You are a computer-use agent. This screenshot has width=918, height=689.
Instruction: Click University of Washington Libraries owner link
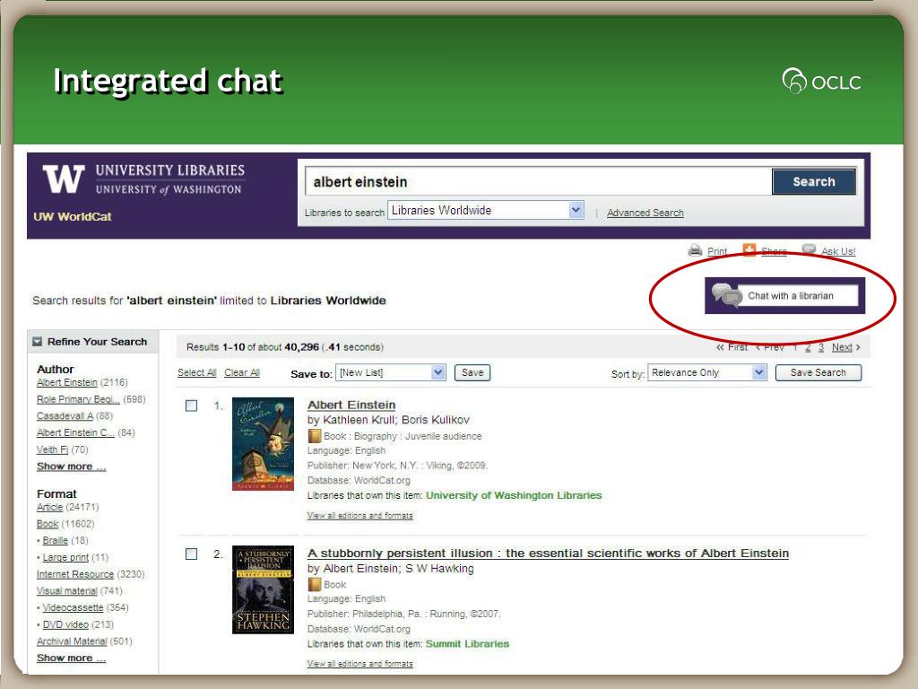(x=514, y=495)
